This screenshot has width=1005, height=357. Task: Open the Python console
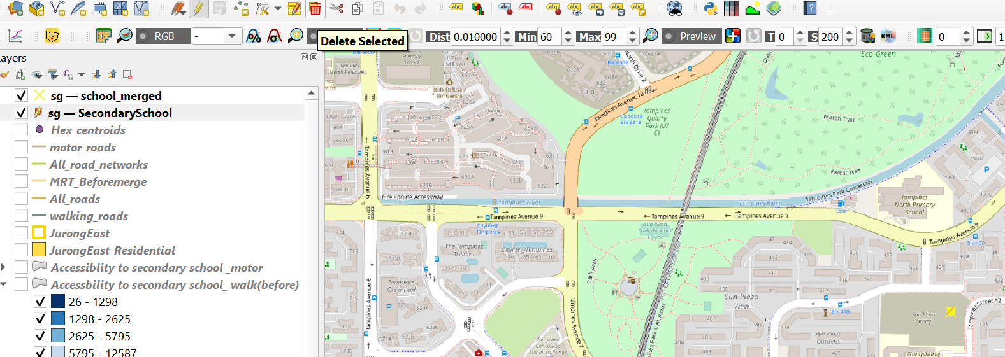click(x=711, y=8)
